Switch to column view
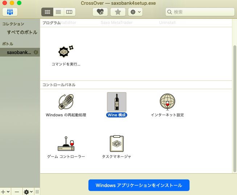Screen dimensions: 237x195 click(x=69, y=12)
